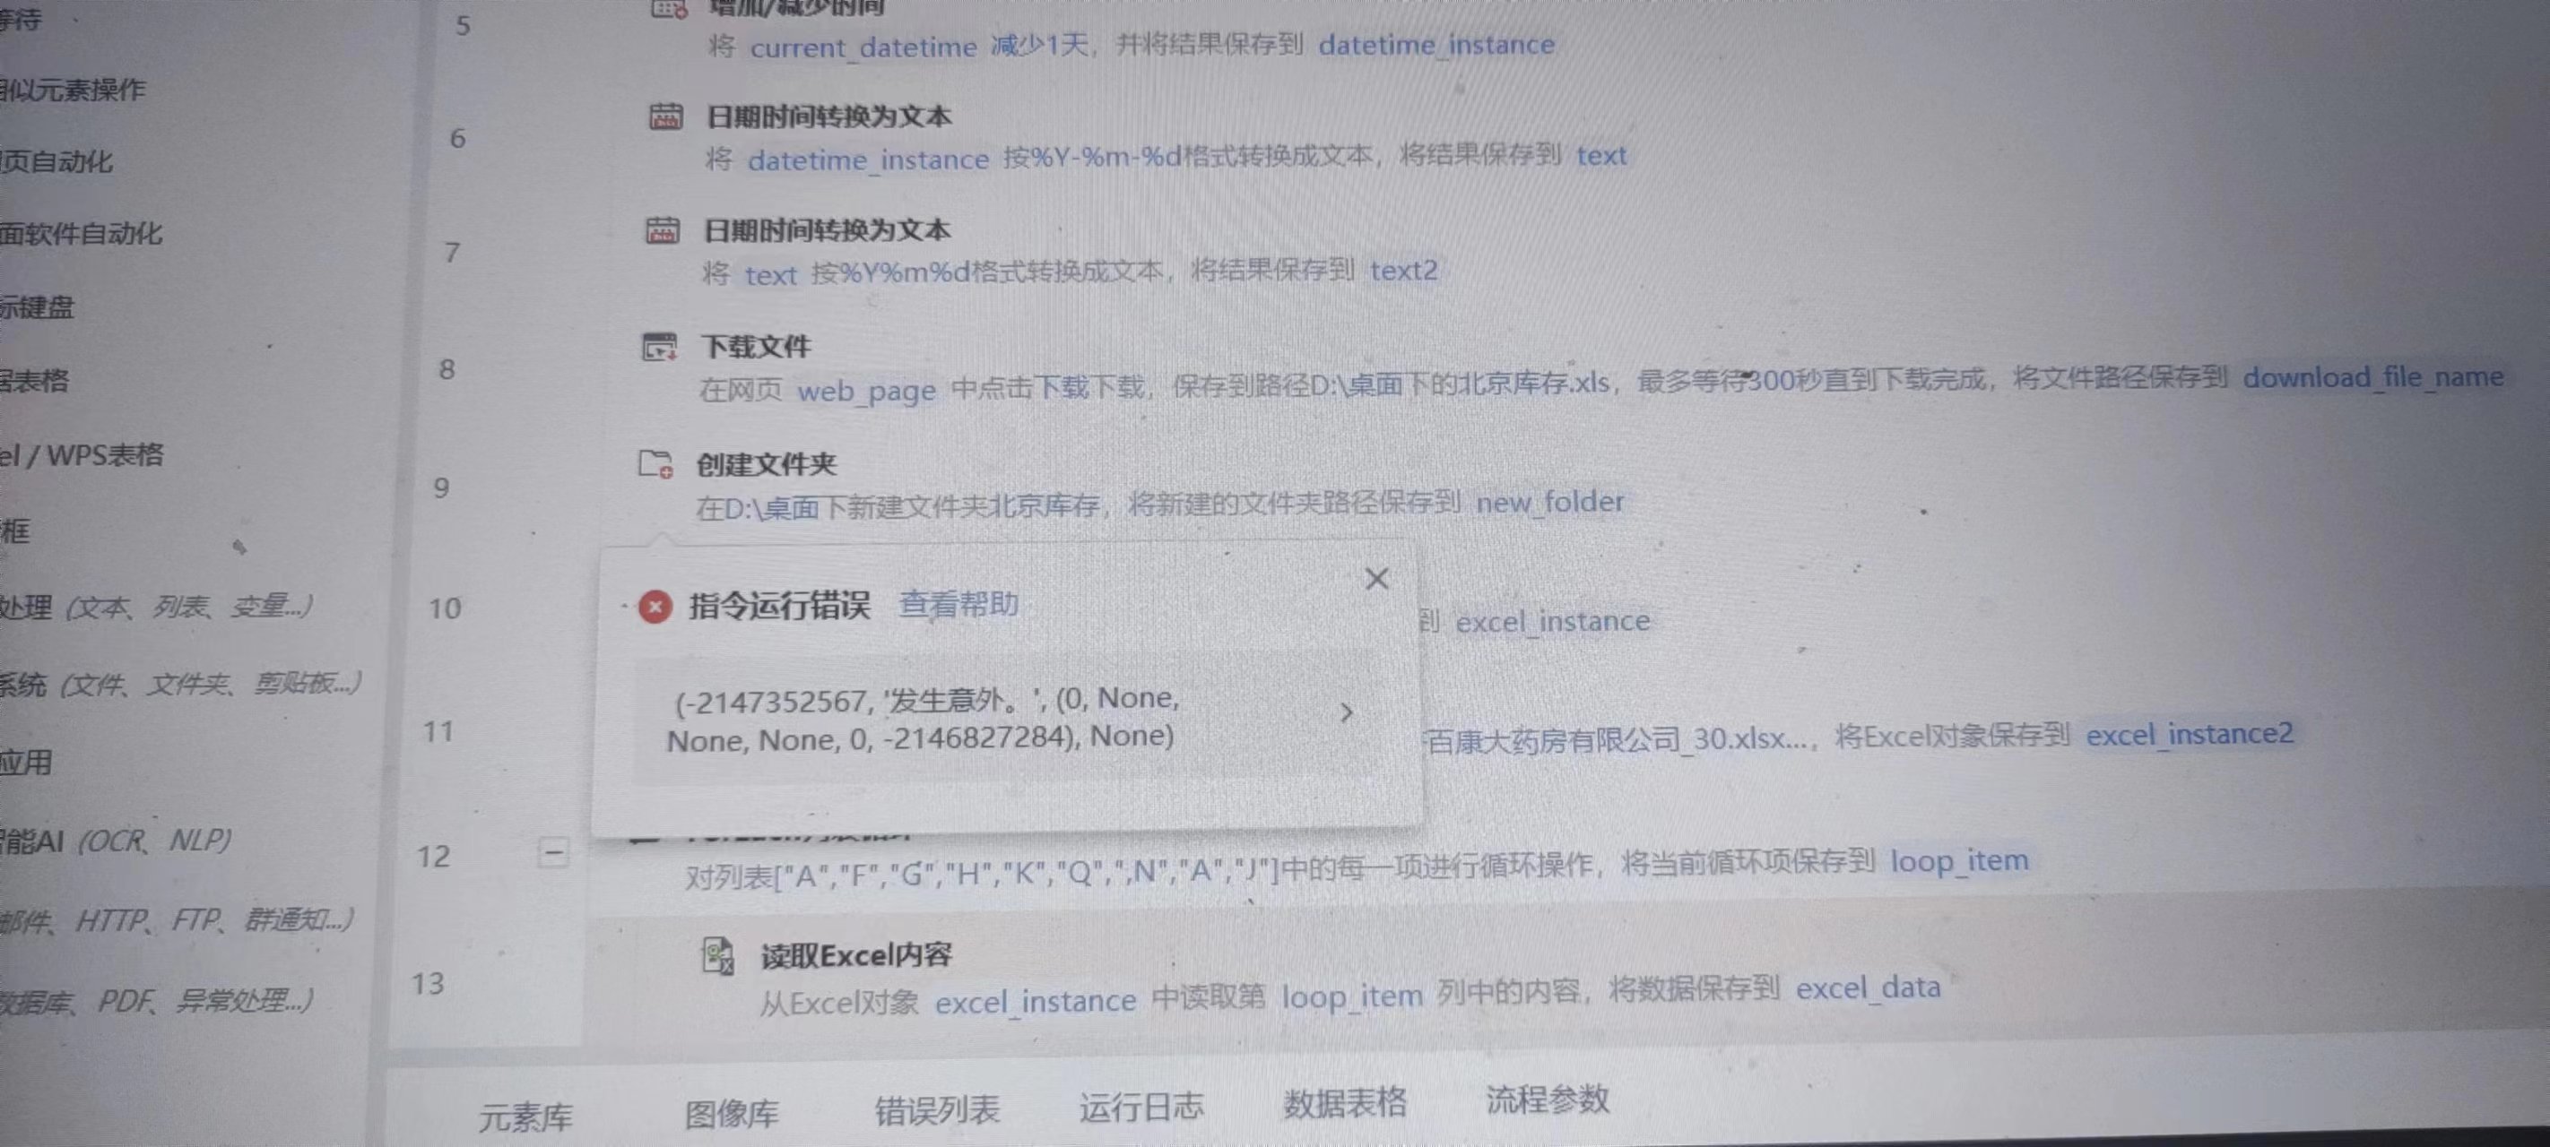Click calendar icon of step 6
The image size is (2550, 1147).
pos(665,116)
